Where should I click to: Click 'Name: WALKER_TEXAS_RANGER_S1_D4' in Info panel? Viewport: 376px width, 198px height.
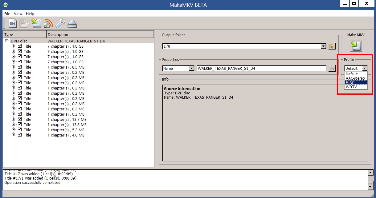[x=198, y=97]
